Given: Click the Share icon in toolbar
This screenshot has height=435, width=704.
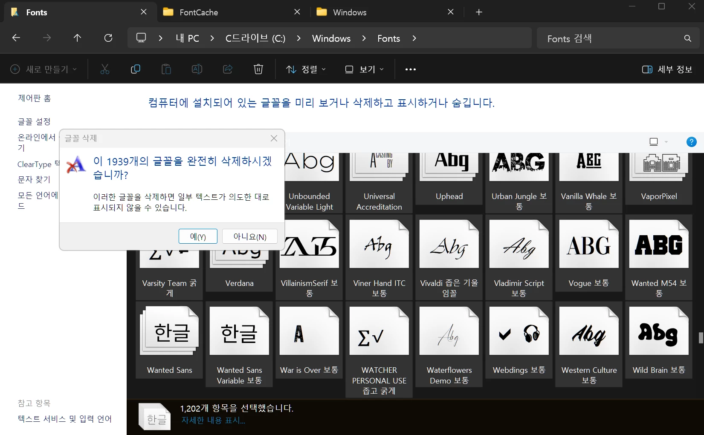Looking at the screenshot, I should (x=228, y=69).
